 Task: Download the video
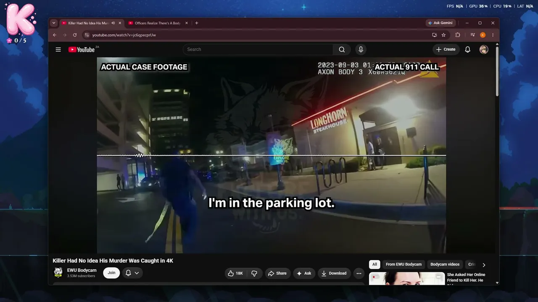tap(334, 273)
